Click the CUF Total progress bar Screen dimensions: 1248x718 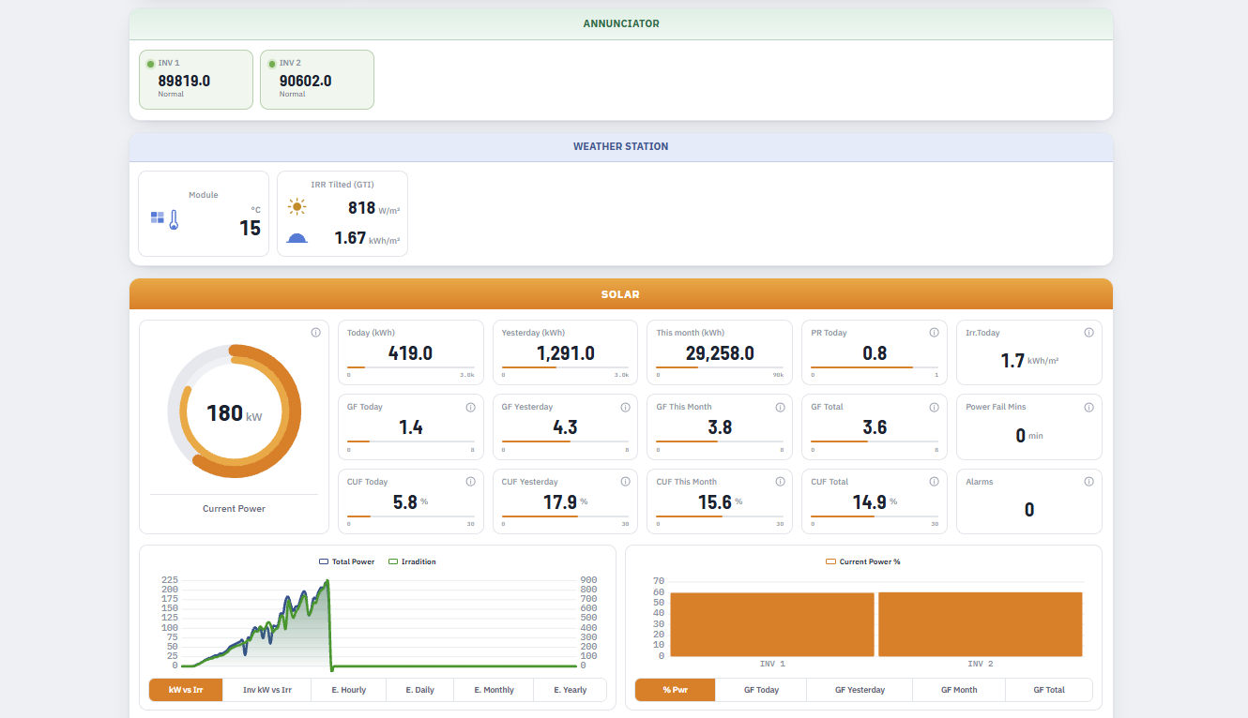pyautogui.click(x=875, y=516)
